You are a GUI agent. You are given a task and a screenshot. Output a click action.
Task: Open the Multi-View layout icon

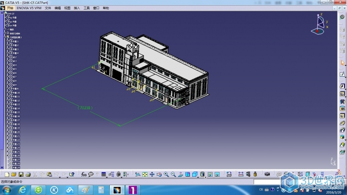coord(187,175)
